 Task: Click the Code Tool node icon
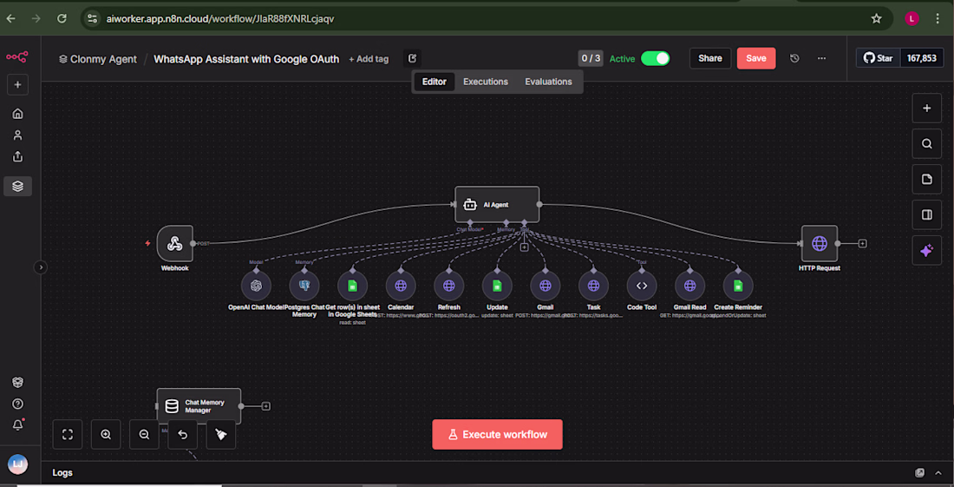pyautogui.click(x=642, y=286)
